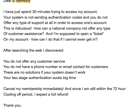Click the highlighted word E-harmony

pos(22,1)
